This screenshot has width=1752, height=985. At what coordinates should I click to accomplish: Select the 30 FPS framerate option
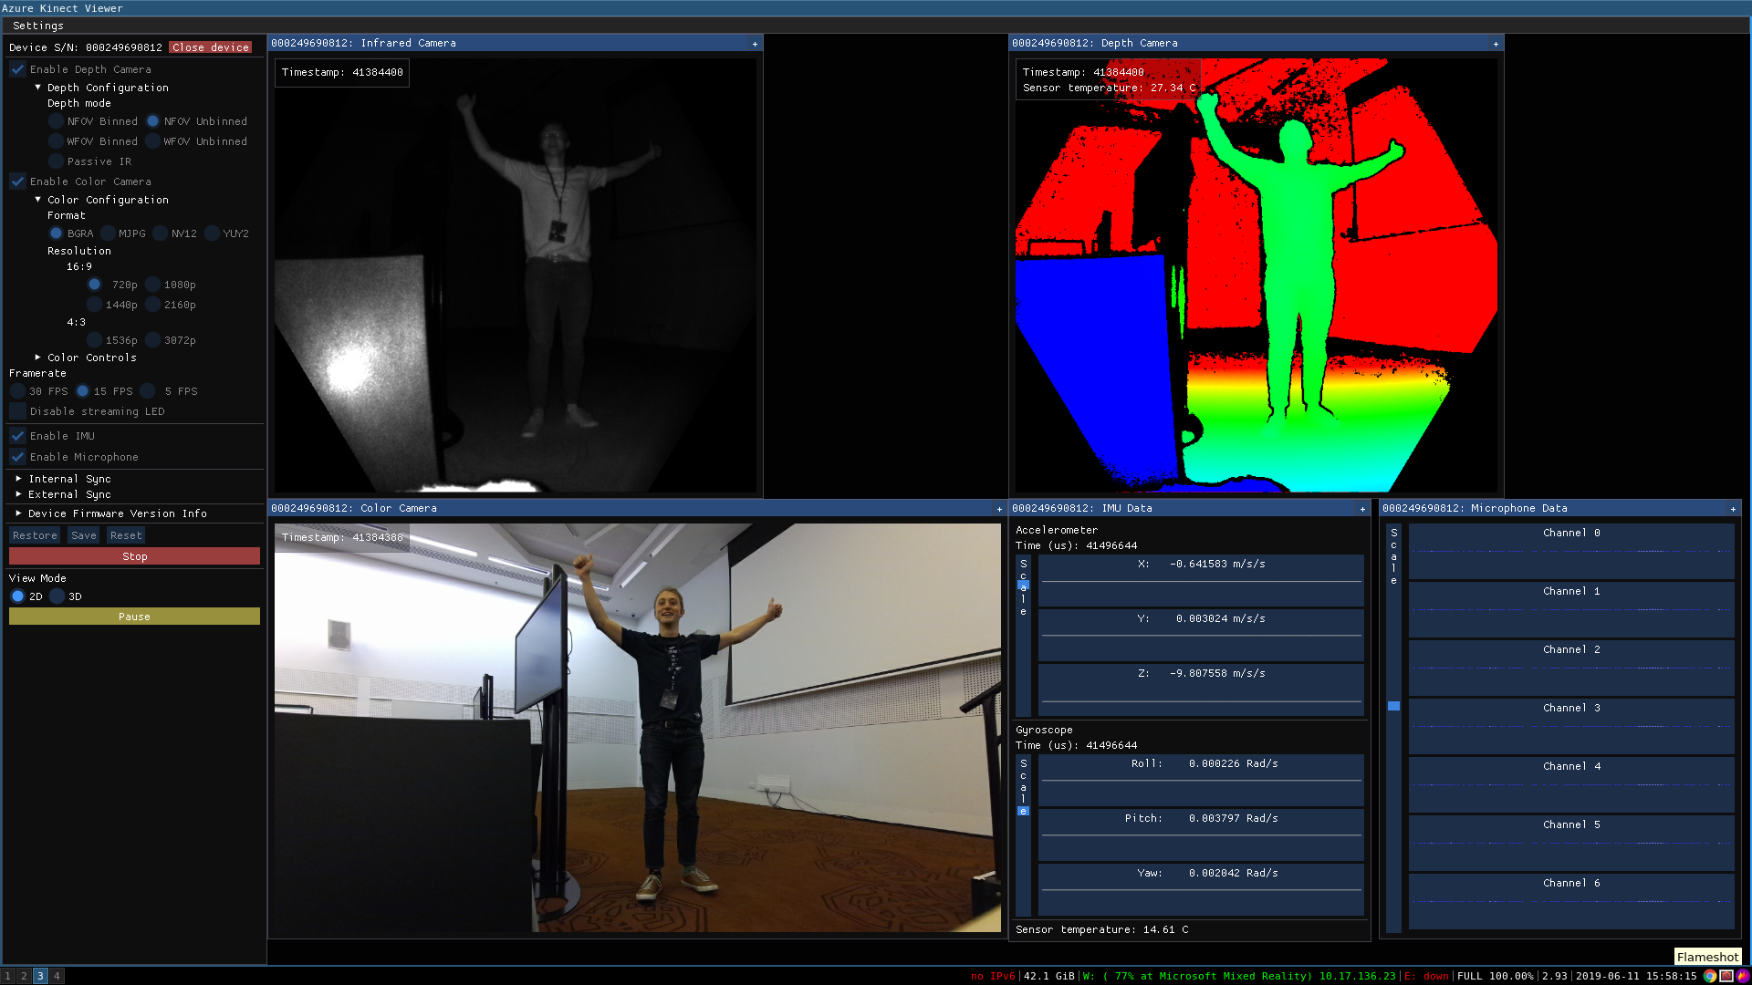18,391
